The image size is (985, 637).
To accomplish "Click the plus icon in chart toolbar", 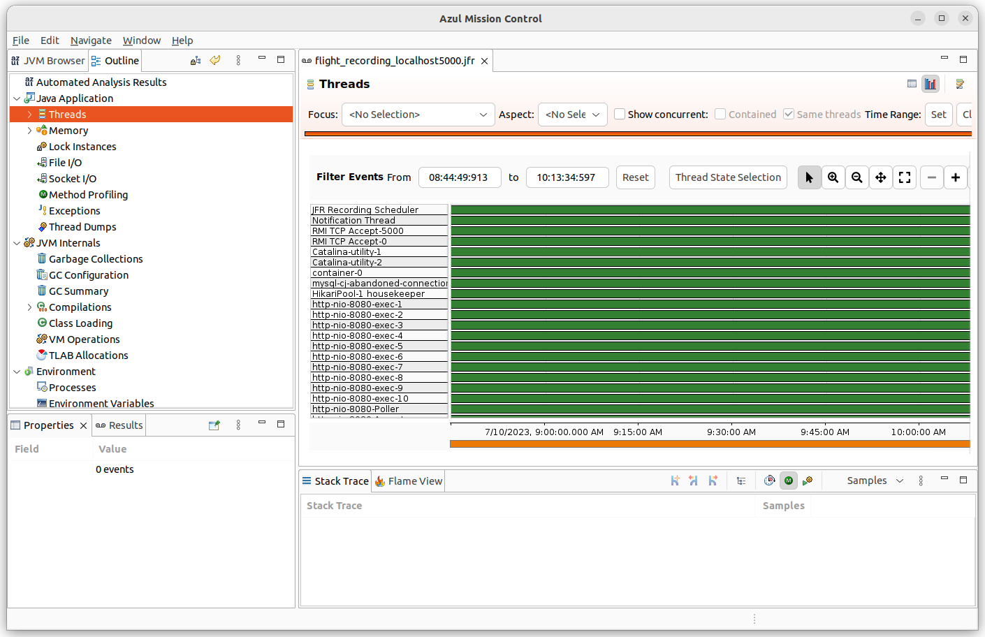I will pos(955,177).
